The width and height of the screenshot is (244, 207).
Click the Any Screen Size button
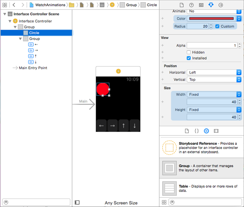pyautogui.click(x=121, y=203)
